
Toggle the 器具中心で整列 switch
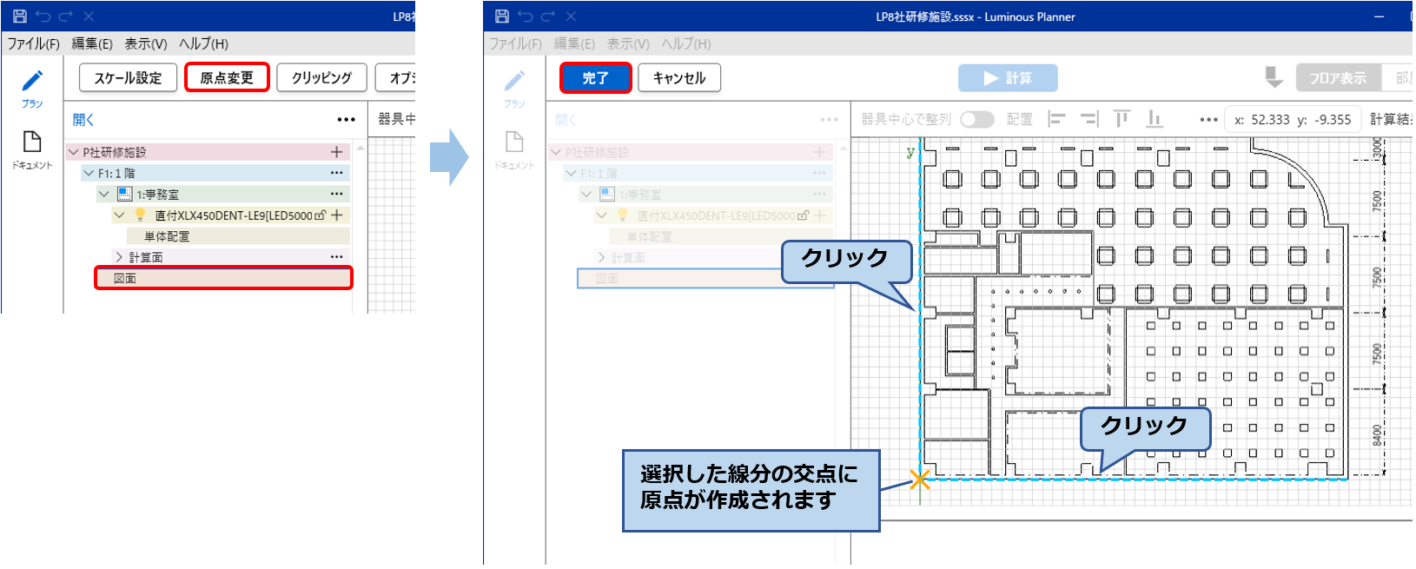point(977,119)
